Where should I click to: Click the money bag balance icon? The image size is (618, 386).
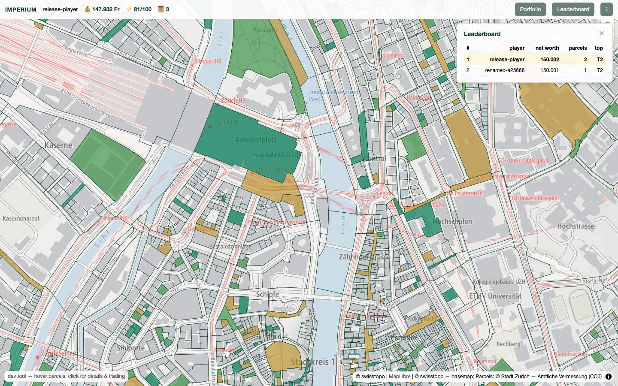(87, 9)
